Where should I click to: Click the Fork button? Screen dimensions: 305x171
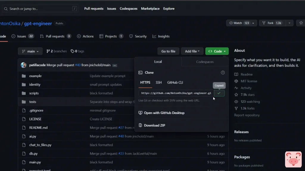click(x=272, y=23)
